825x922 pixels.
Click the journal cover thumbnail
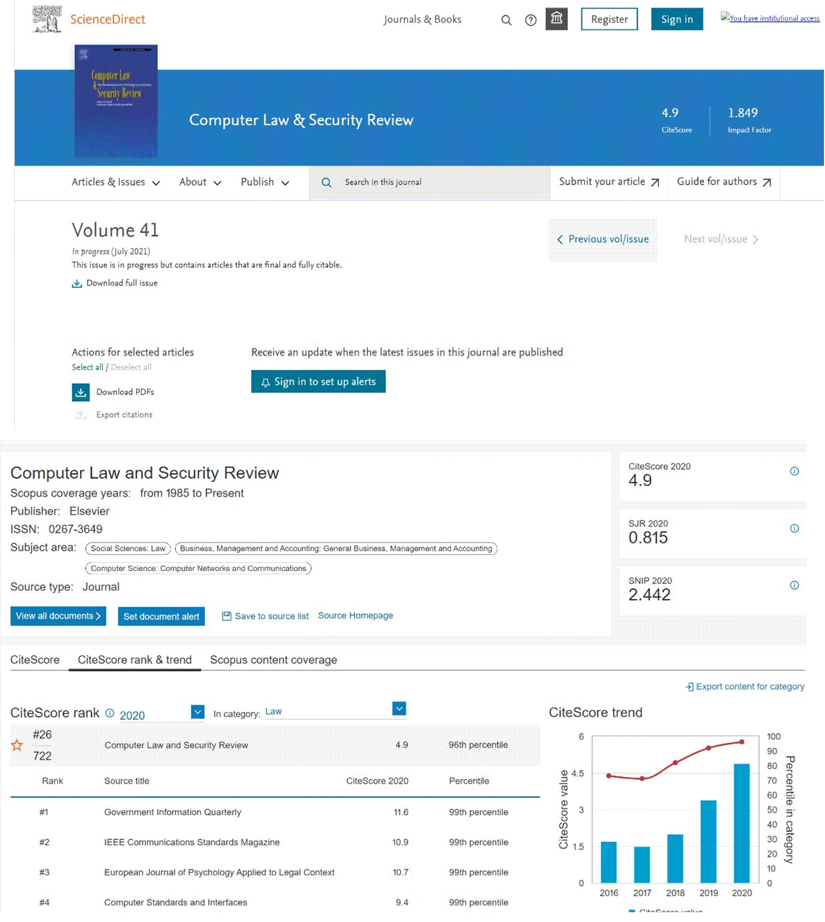coord(116,101)
